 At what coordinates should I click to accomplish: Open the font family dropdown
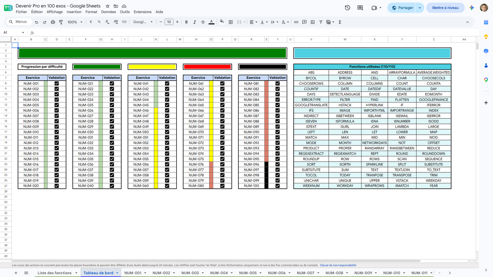point(143,22)
